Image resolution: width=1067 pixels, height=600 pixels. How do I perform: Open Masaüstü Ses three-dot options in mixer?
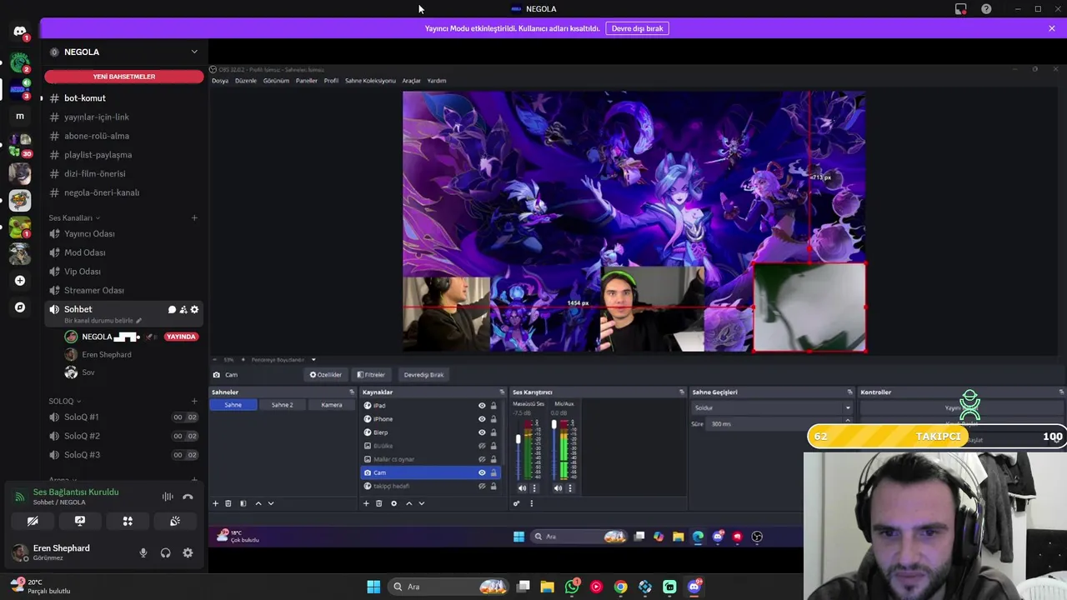click(x=534, y=488)
